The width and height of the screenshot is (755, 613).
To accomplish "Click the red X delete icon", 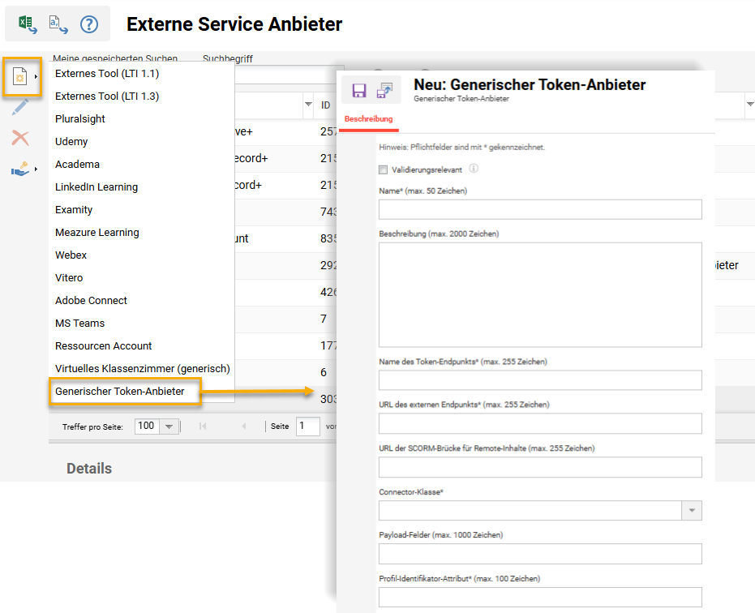I will click(x=20, y=138).
